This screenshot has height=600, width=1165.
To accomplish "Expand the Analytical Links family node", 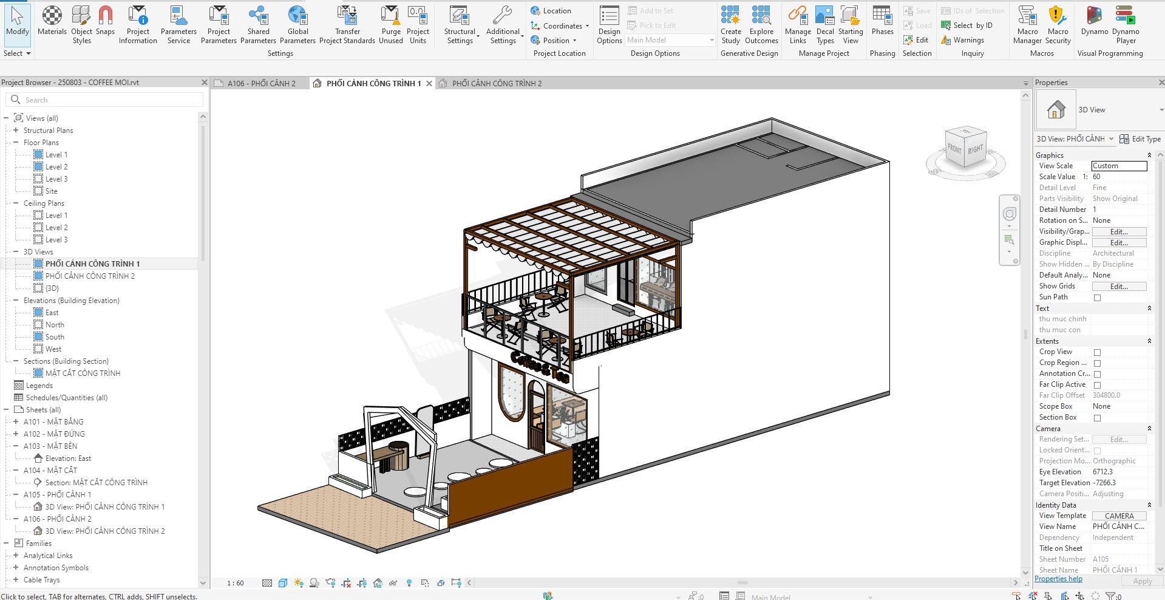I will coord(16,555).
